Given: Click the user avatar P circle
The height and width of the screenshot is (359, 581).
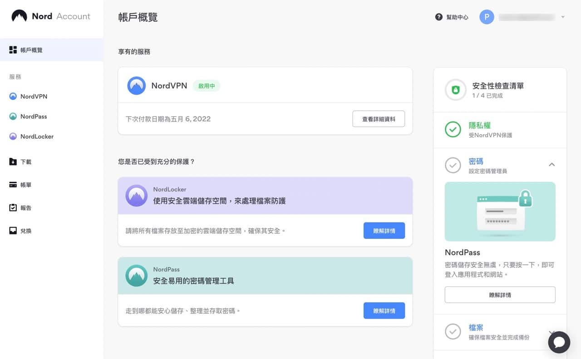Looking at the screenshot, I should click(x=487, y=17).
